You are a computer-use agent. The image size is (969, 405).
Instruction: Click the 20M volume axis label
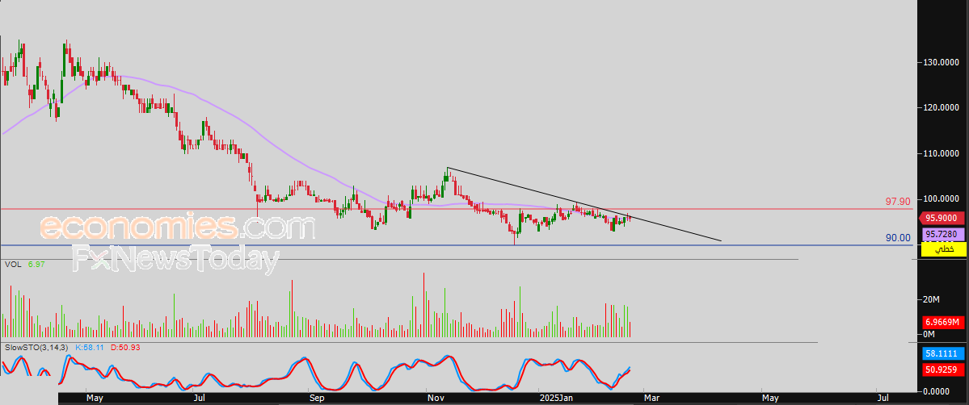(x=931, y=299)
